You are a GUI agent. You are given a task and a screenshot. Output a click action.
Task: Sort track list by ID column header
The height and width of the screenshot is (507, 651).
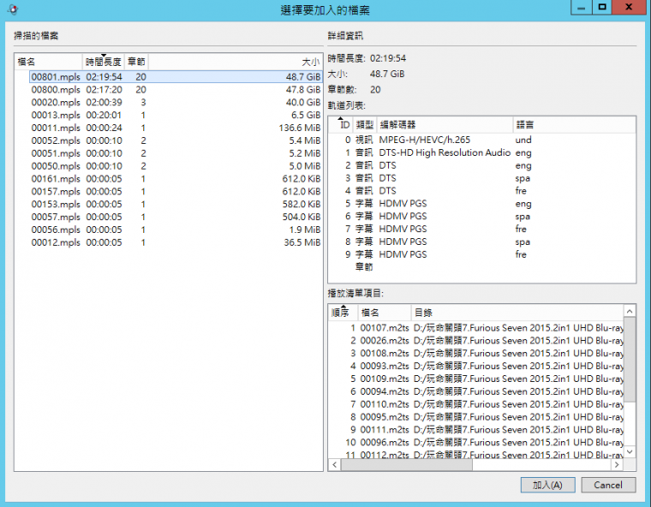pos(341,124)
